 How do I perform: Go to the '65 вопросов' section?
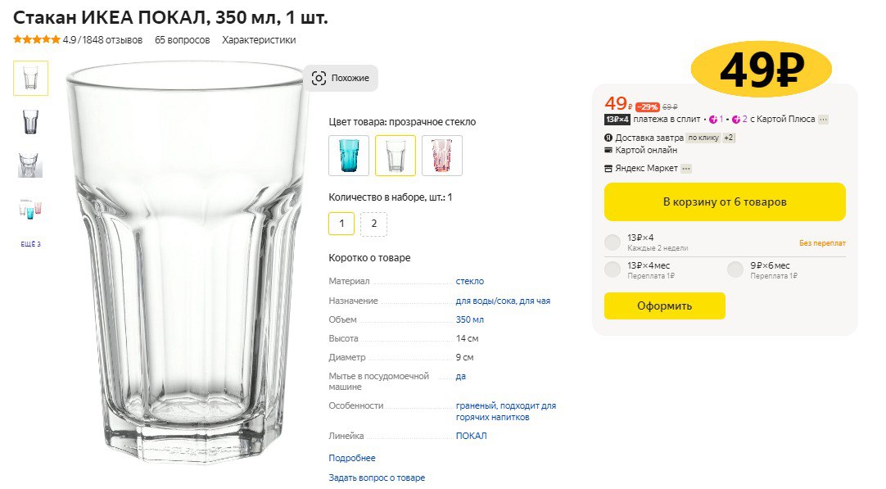coord(182,39)
